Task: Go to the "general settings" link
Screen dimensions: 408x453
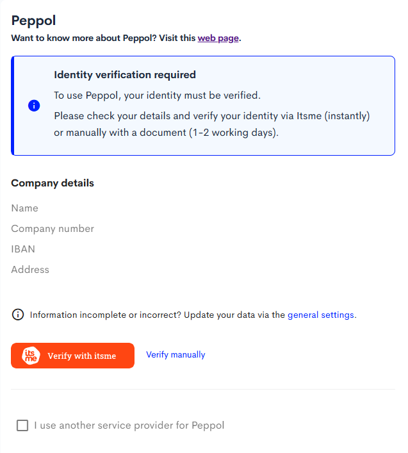Action: coord(320,315)
